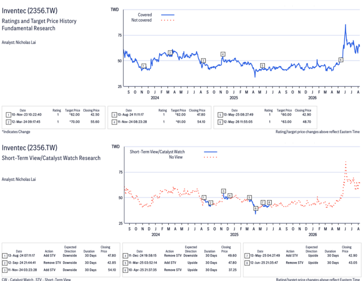Screen dimensions: 362x281
Task: Click the blue Short-Term View/Catalyst Watch legend line
Action: [210, 152]
